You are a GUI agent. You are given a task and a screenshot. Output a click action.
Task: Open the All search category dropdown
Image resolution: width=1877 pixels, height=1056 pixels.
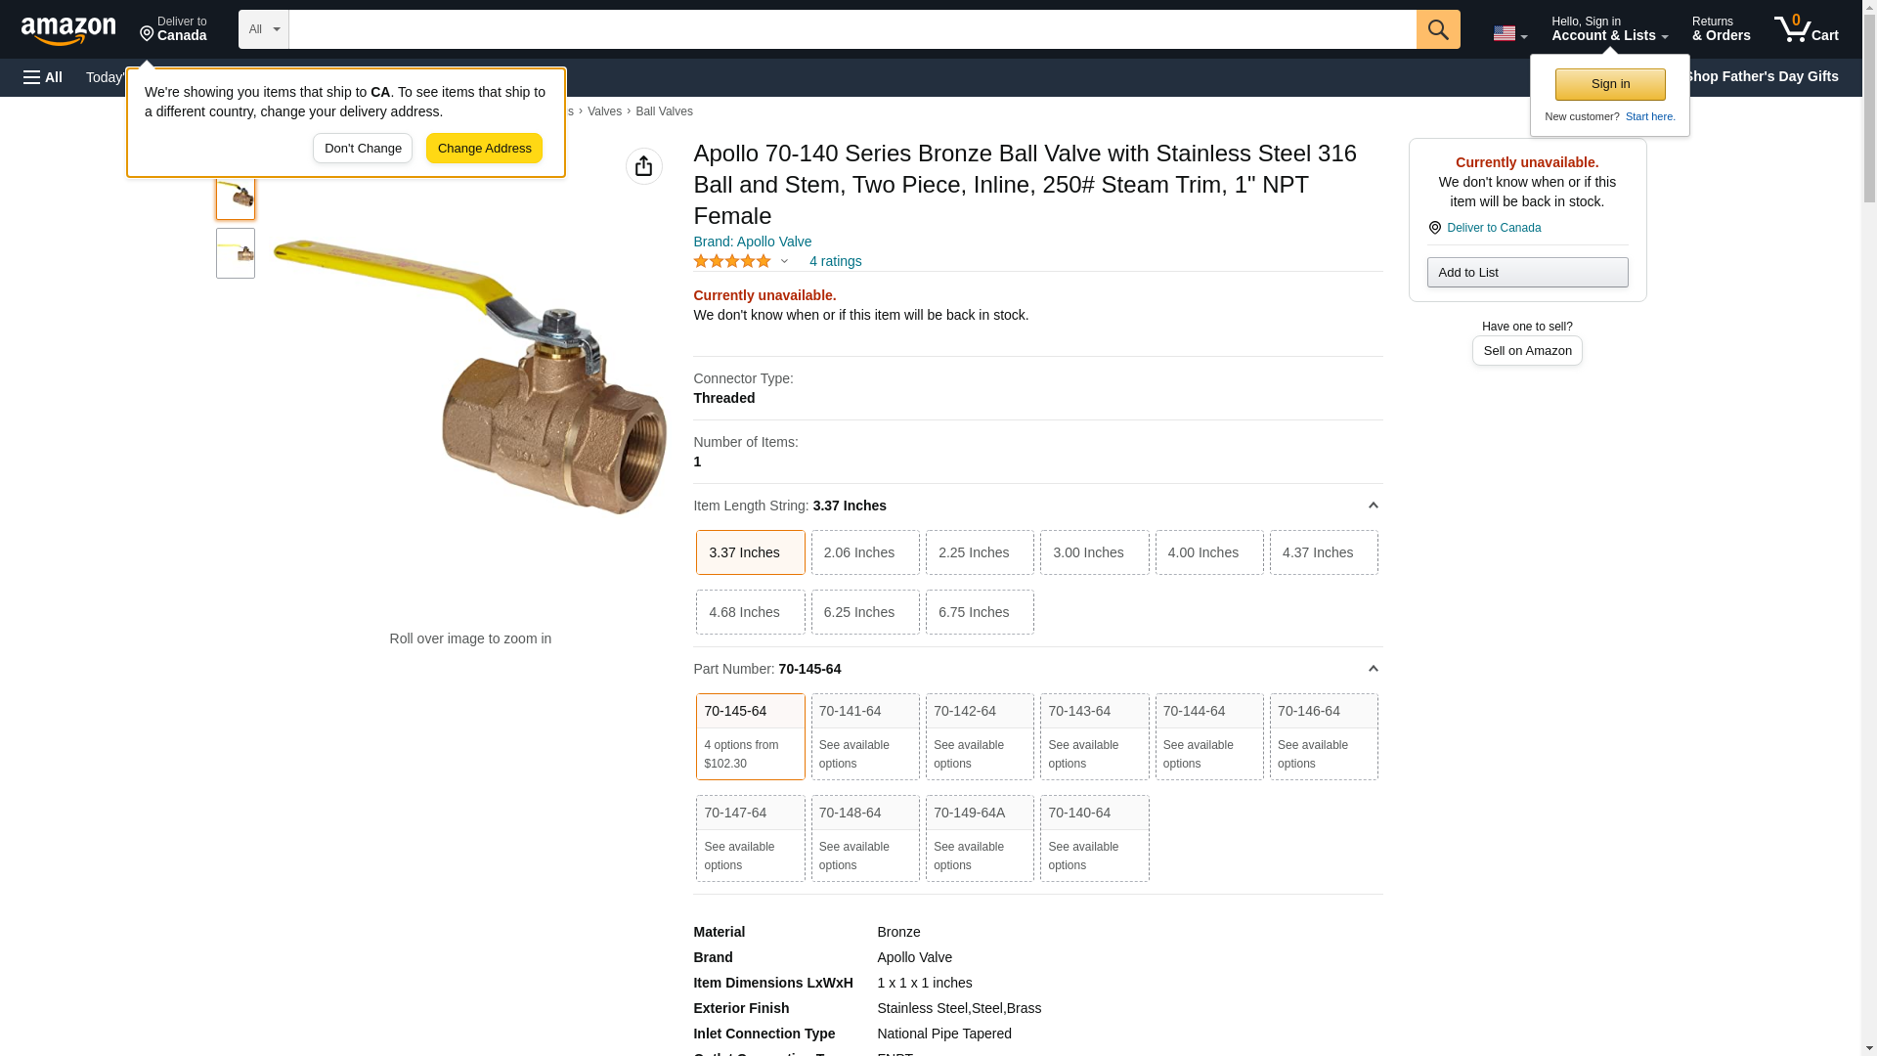coord(263,29)
